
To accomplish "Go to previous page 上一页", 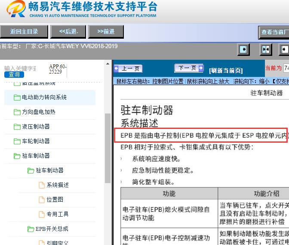I will (128, 68).
